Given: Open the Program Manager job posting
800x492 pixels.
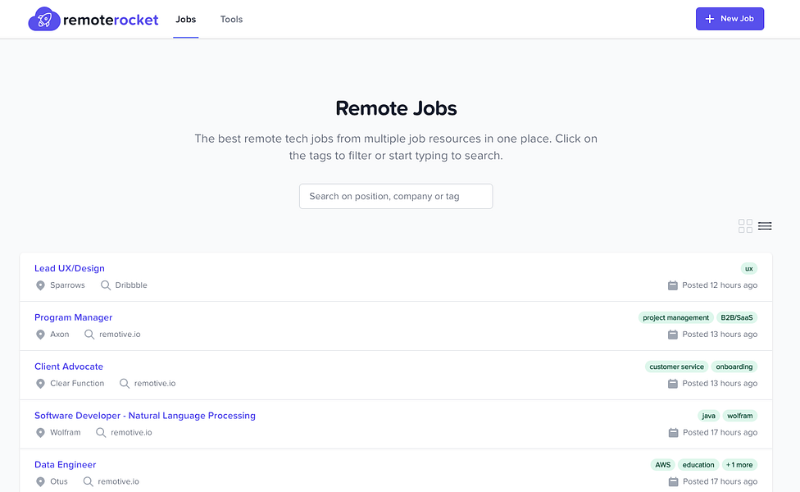Looking at the screenshot, I should click(74, 317).
